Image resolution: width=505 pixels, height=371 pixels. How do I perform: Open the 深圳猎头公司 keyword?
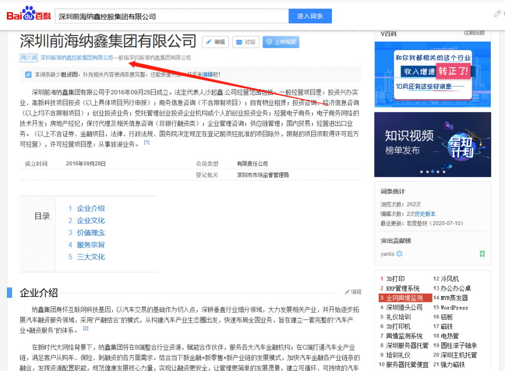pyautogui.click(x=404, y=307)
